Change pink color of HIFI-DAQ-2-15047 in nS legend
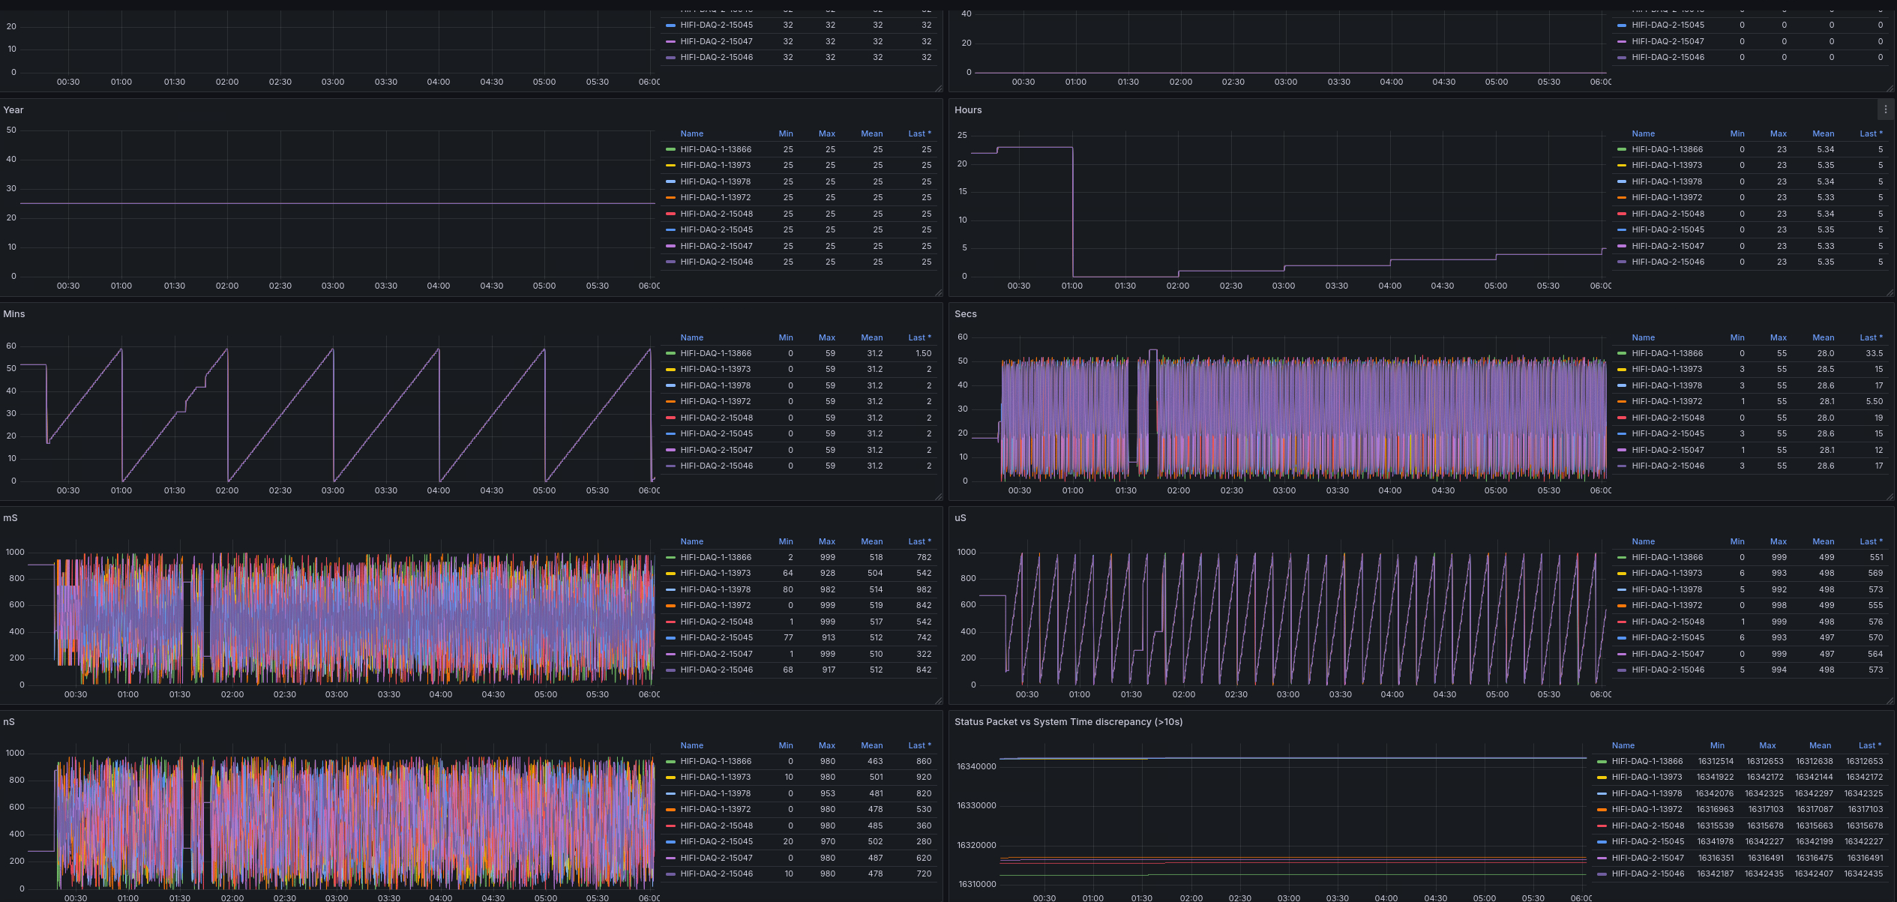The width and height of the screenshot is (1897, 902). [x=671, y=858]
